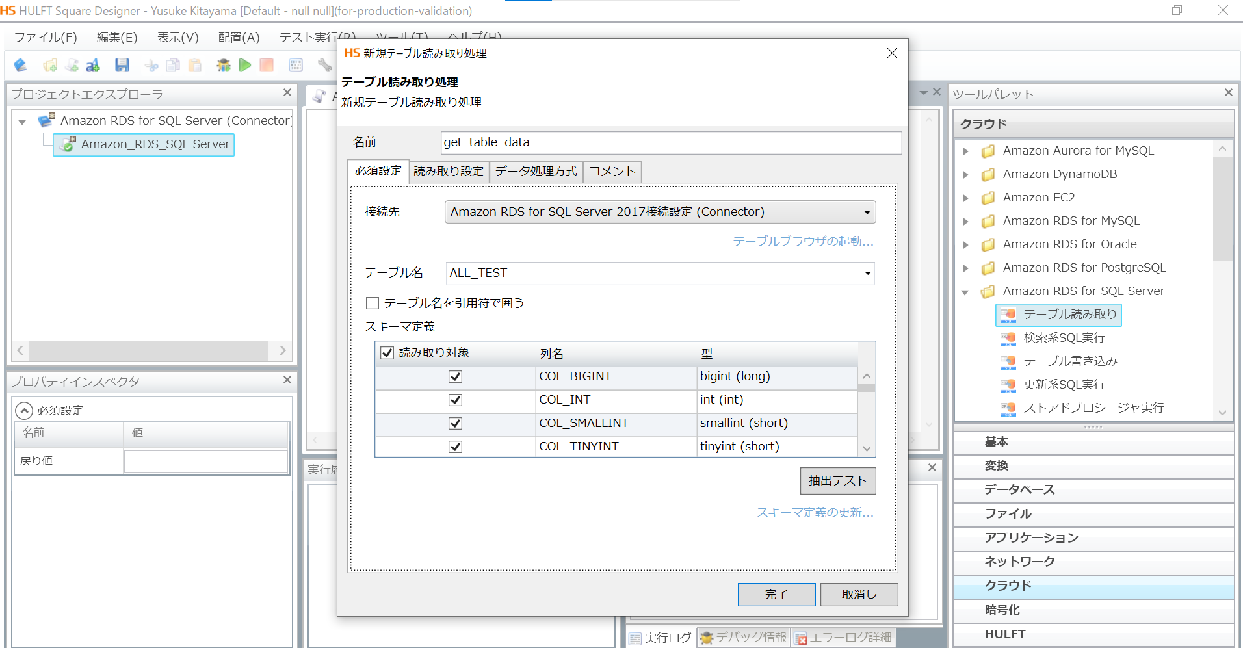The height and width of the screenshot is (648, 1243).
Task: Uncheck the COL_INT row checkbox
Action: coord(455,400)
